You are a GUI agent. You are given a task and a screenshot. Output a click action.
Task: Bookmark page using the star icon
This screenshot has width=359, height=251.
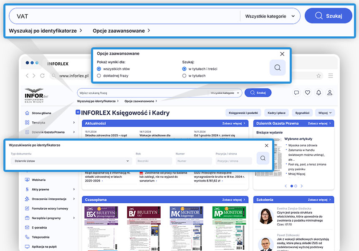319,76
